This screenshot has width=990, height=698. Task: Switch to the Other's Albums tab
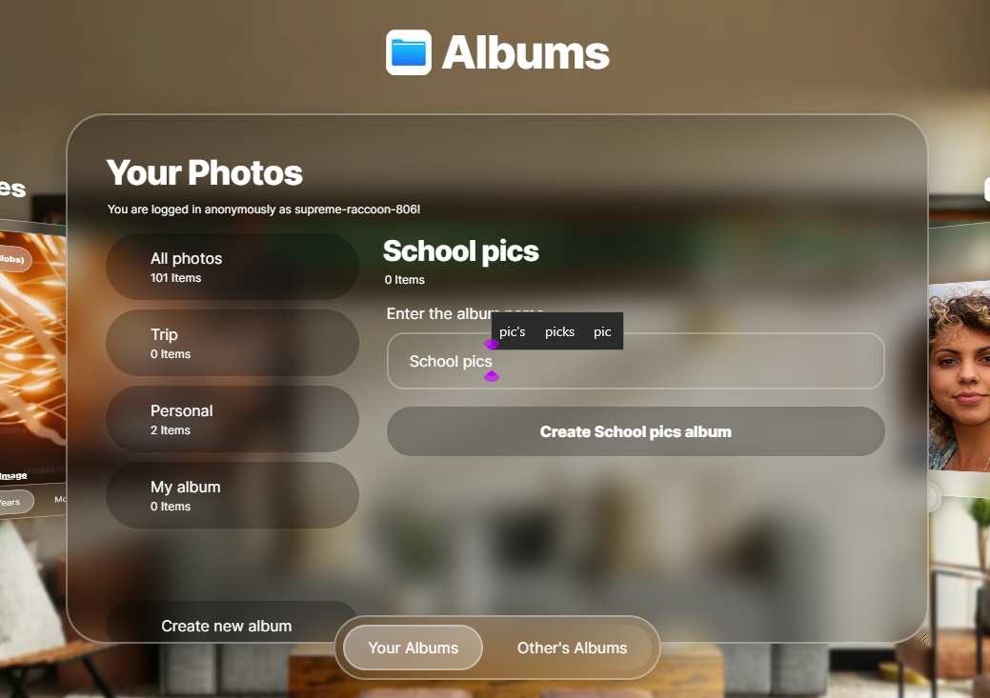pyautogui.click(x=572, y=648)
